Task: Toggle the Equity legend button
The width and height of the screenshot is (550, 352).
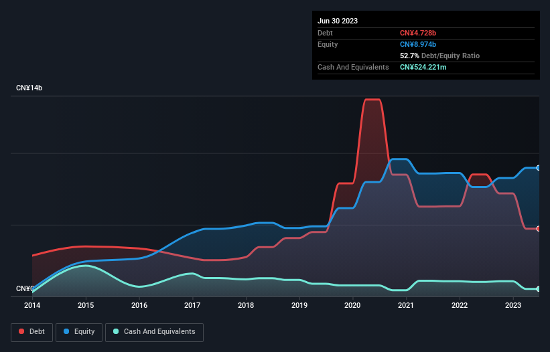Action: pos(79,332)
